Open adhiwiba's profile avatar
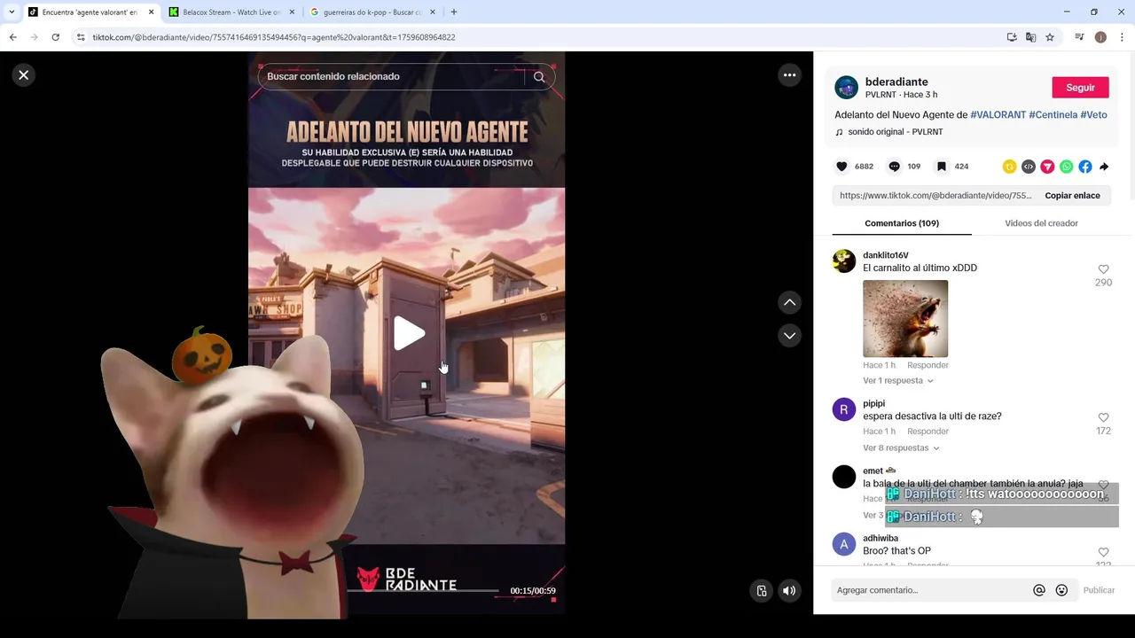Image resolution: width=1135 pixels, height=638 pixels. pyautogui.click(x=844, y=544)
